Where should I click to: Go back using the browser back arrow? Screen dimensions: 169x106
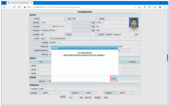[4, 7]
